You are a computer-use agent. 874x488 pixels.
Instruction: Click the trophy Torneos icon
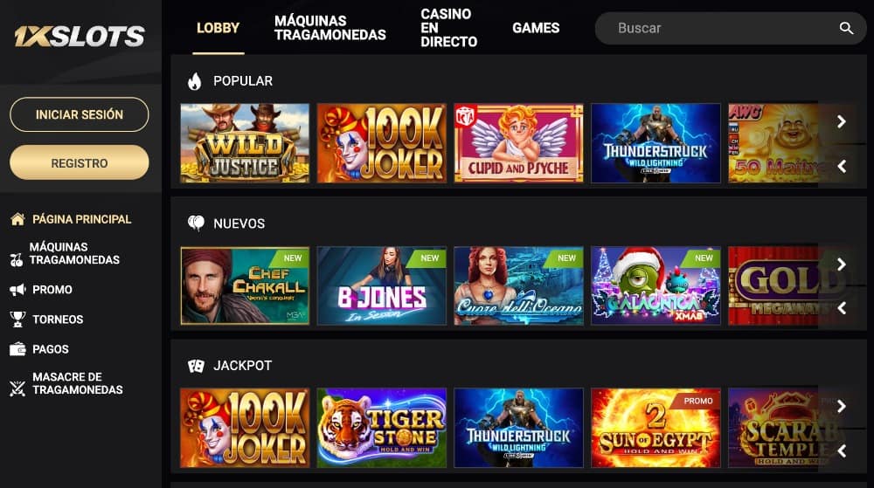(x=17, y=319)
